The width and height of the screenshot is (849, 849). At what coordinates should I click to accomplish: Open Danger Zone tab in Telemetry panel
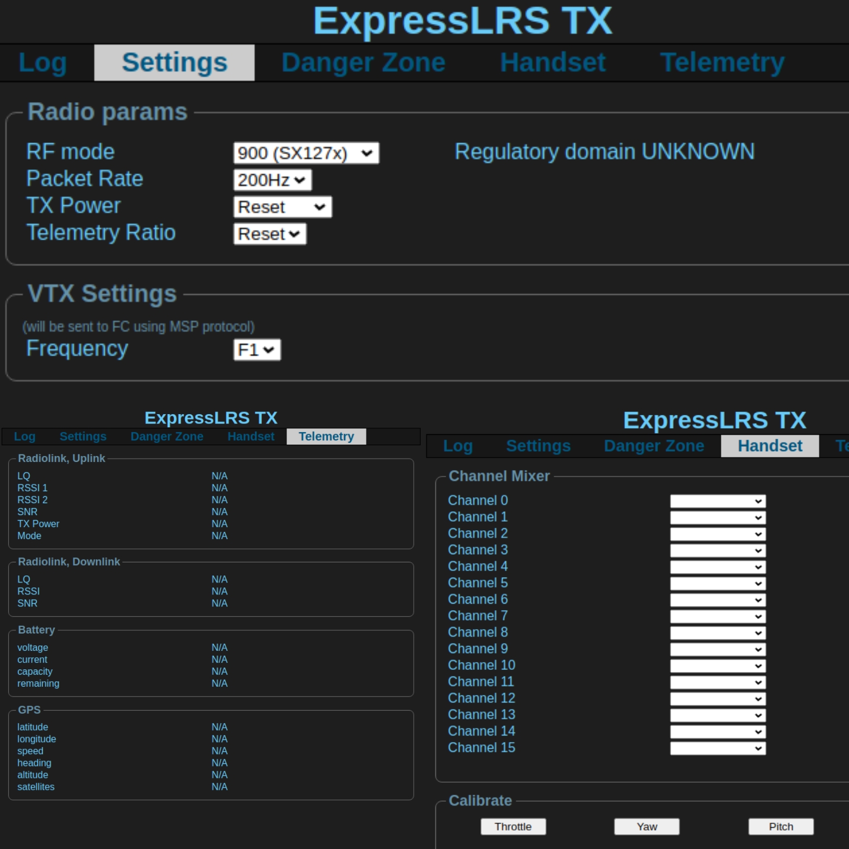pyautogui.click(x=167, y=436)
